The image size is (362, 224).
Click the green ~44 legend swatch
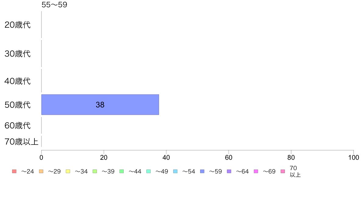click(x=122, y=171)
